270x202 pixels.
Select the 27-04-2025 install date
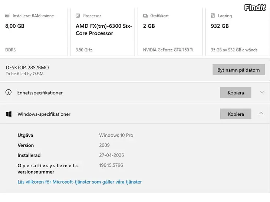click(x=111, y=155)
